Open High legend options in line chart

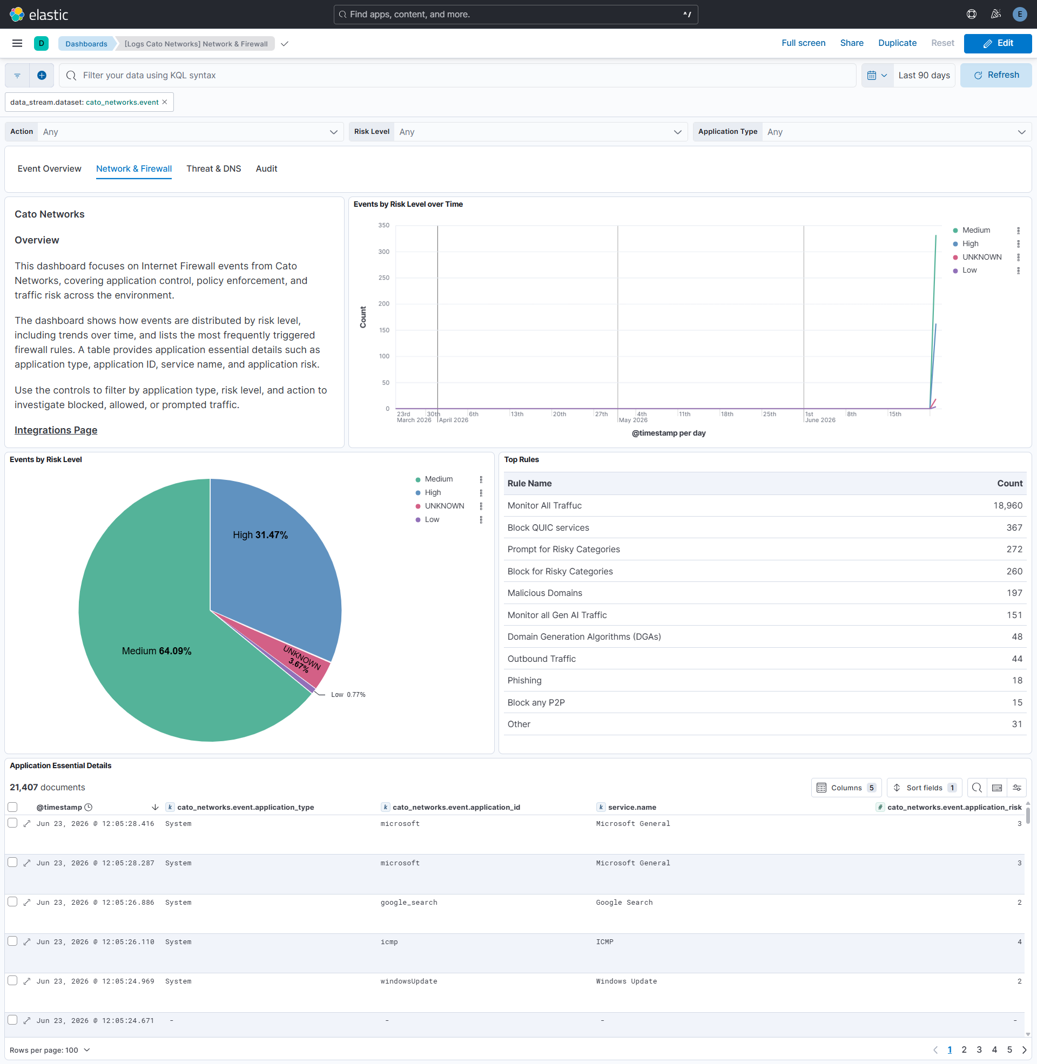coord(1018,244)
